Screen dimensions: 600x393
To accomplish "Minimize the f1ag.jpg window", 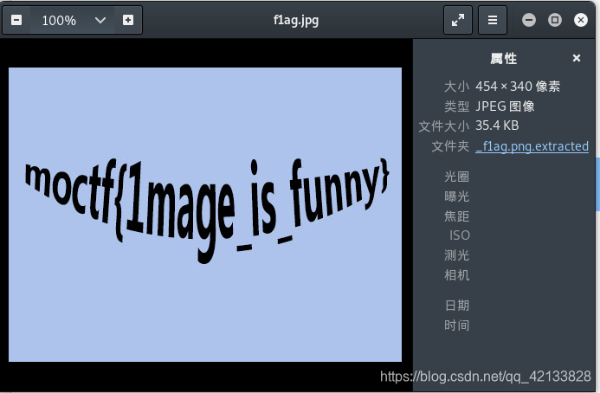I will (529, 20).
